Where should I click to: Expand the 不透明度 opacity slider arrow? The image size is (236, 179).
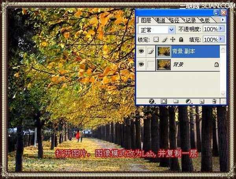221,29
